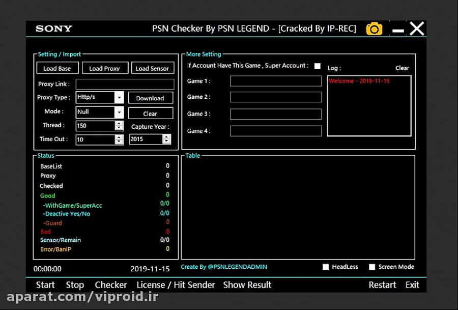Select Checker from the bottom menu

[111, 285]
